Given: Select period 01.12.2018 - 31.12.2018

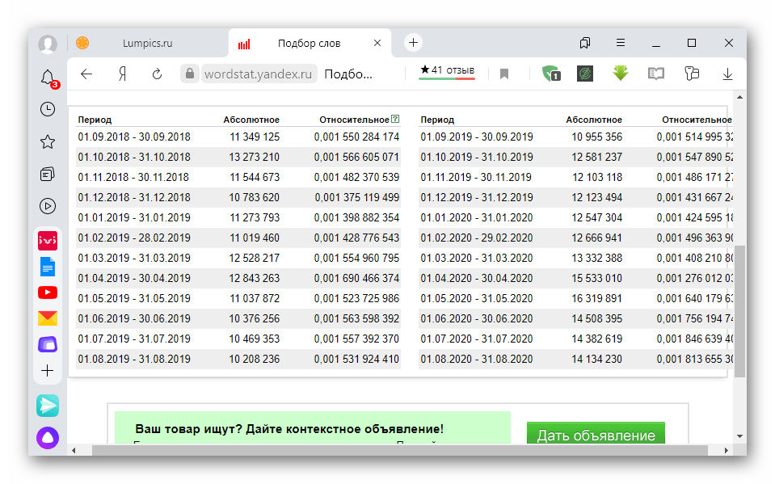Looking at the screenshot, I should [134, 198].
